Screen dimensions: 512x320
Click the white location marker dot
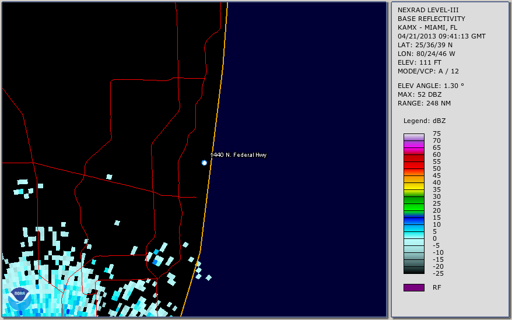coord(204,163)
